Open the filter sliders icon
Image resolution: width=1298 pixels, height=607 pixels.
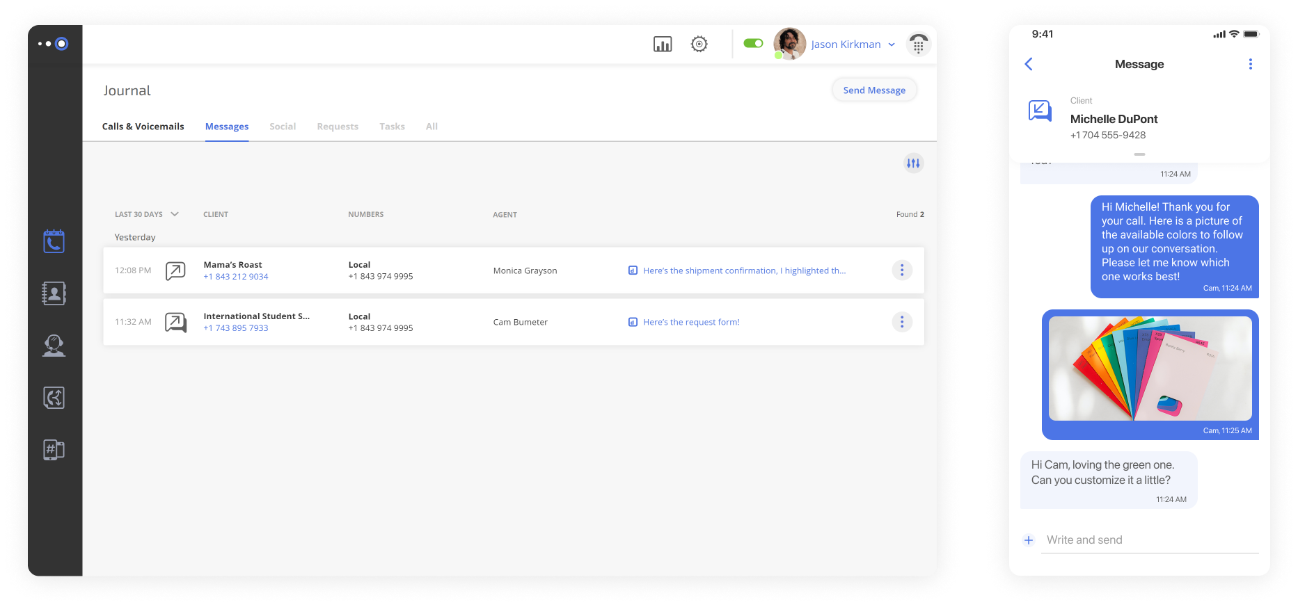point(913,163)
